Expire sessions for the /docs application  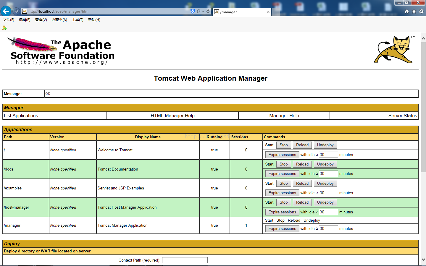[282, 174]
